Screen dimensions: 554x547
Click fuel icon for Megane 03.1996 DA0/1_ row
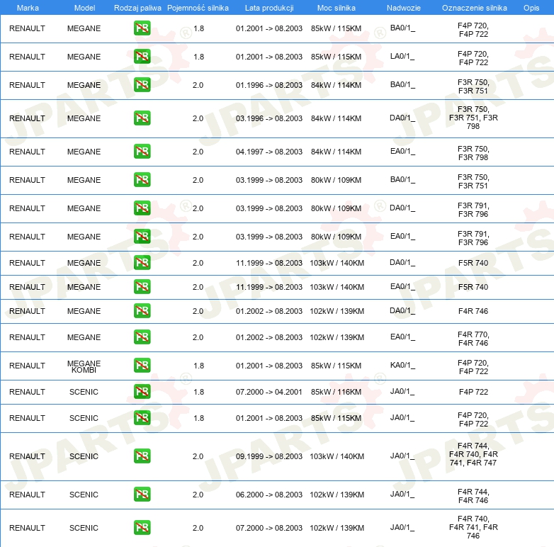click(x=142, y=118)
